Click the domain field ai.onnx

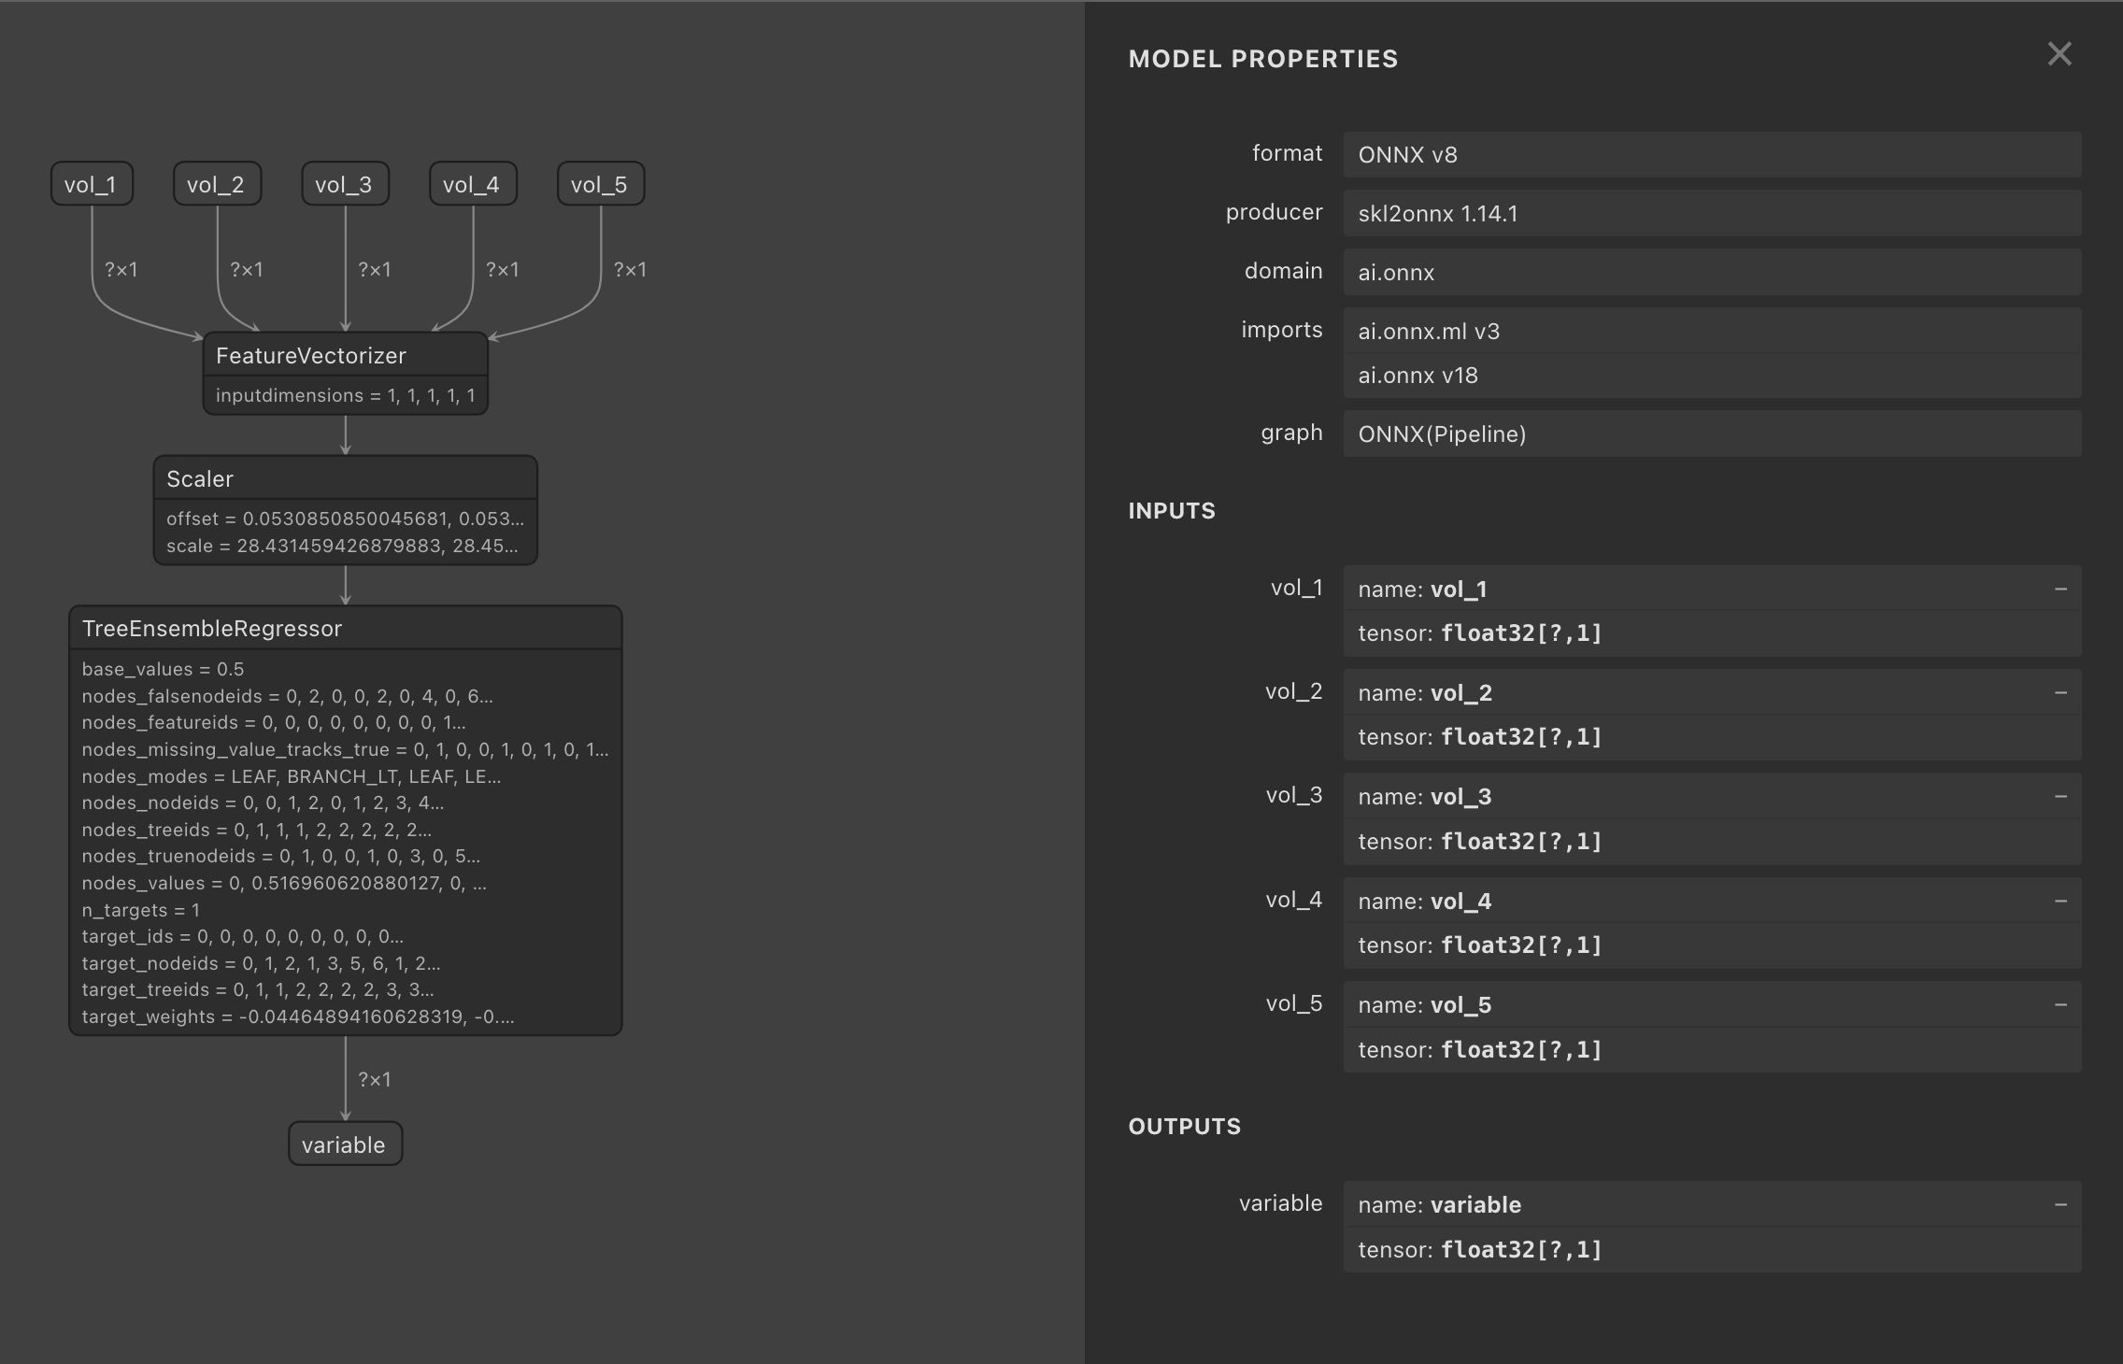tap(1712, 273)
